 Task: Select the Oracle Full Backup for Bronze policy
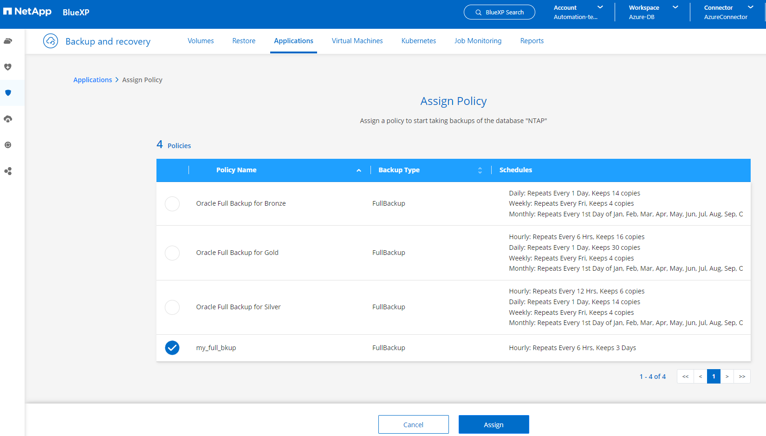[172, 204]
